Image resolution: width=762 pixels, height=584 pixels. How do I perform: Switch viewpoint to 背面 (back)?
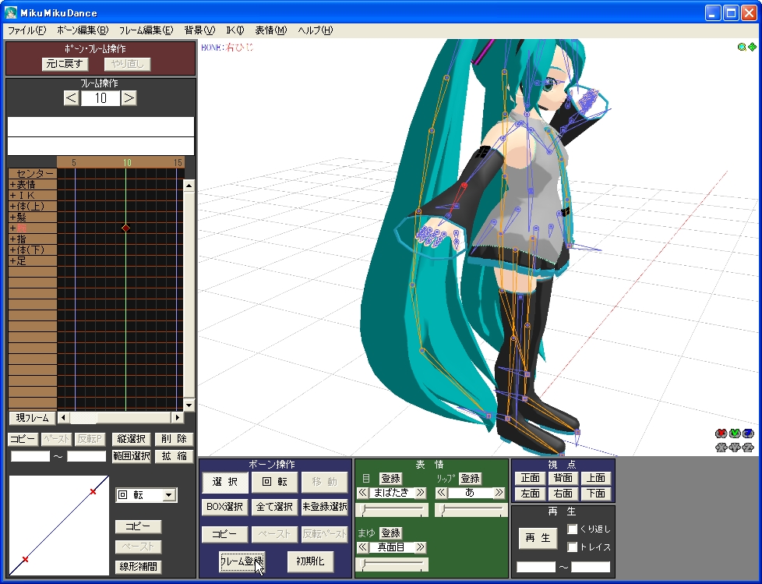click(563, 478)
